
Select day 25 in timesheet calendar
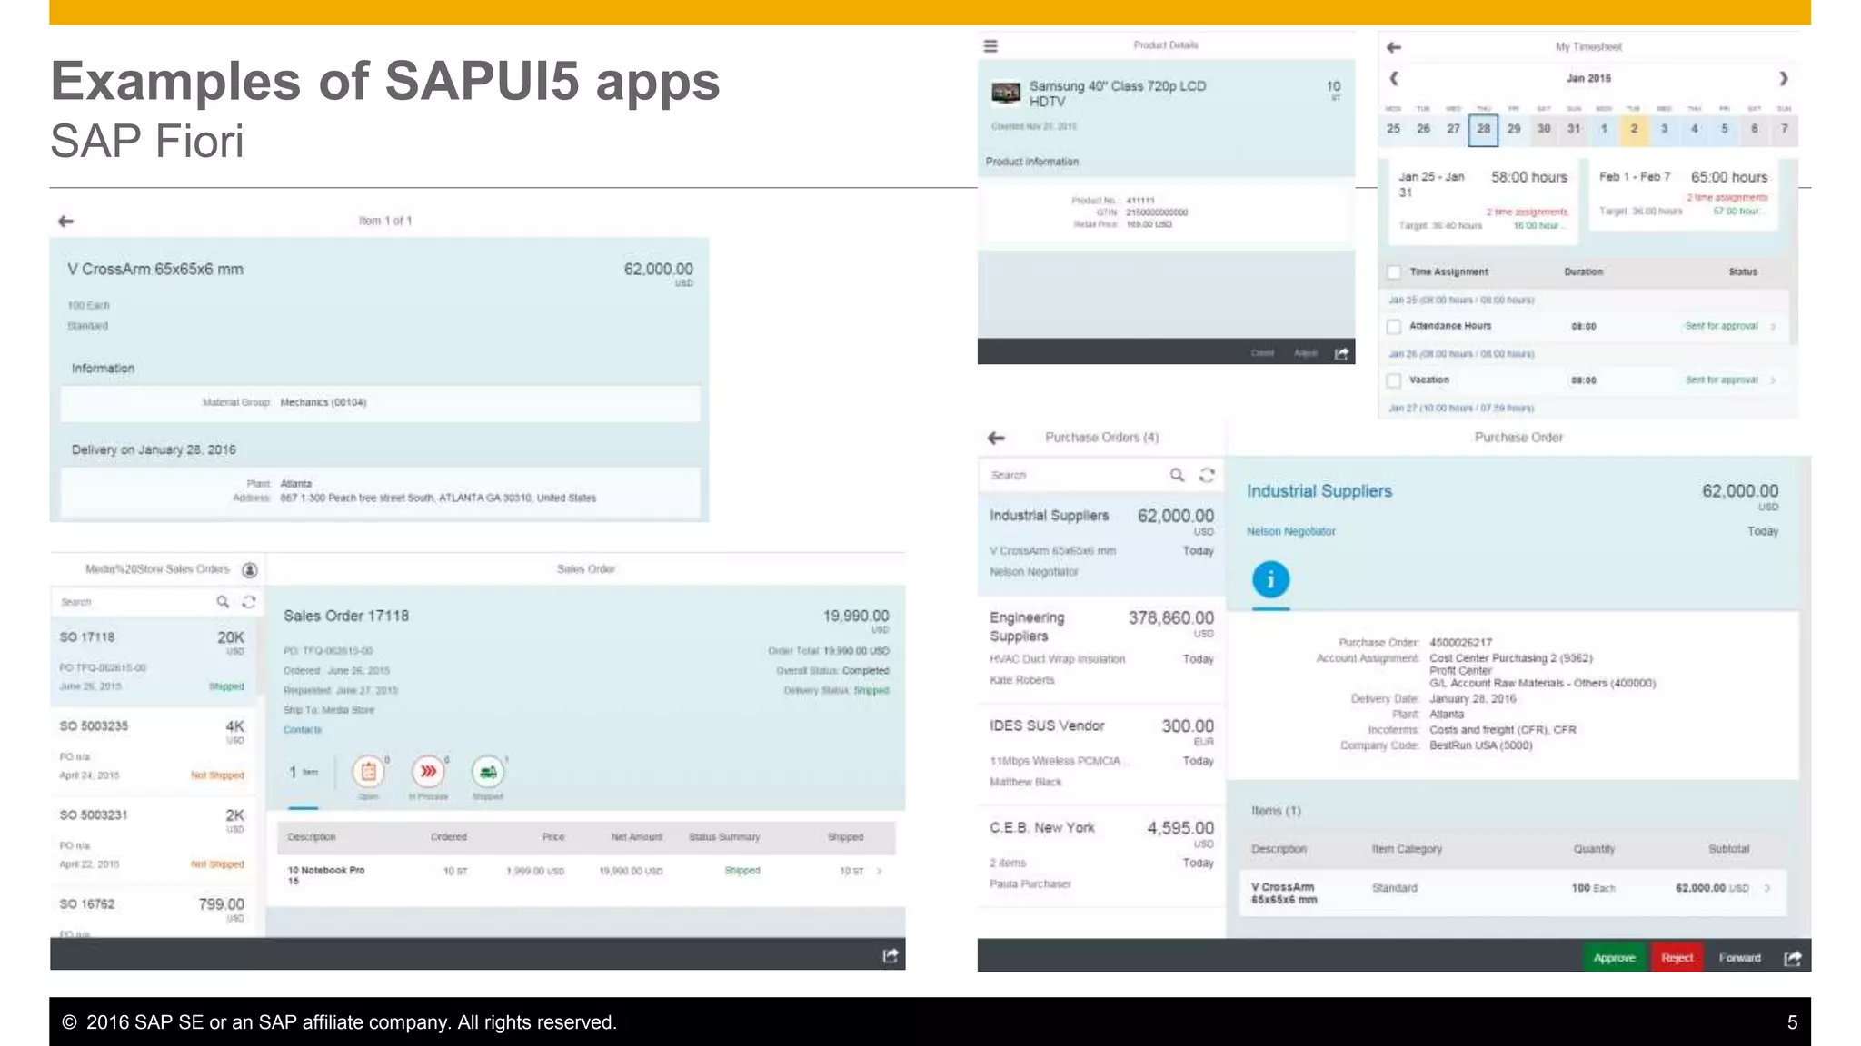[1393, 129]
